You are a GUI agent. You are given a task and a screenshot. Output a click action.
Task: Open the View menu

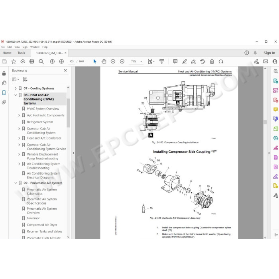[x=17, y=47]
